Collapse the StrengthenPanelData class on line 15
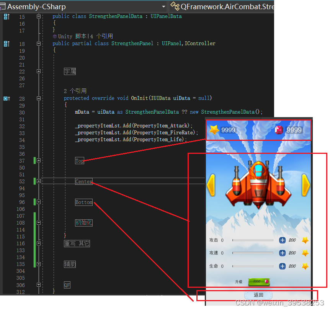Viewport: 330px width, 310px height. coord(39,16)
